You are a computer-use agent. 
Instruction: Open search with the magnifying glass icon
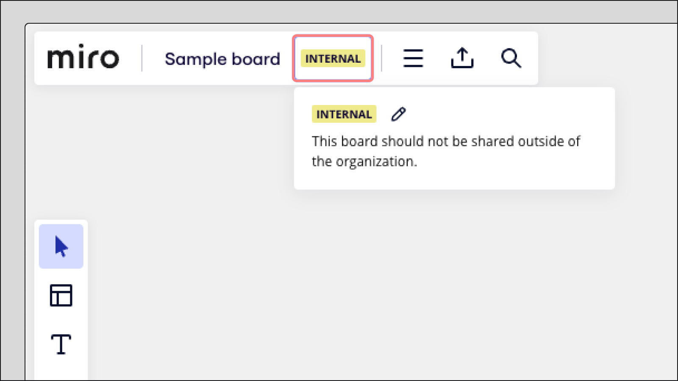(511, 58)
